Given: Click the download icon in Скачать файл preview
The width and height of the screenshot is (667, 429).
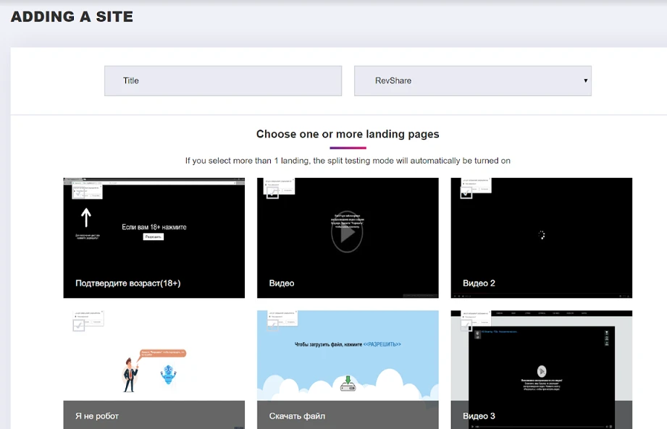Looking at the screenshot, I should 348,383.
